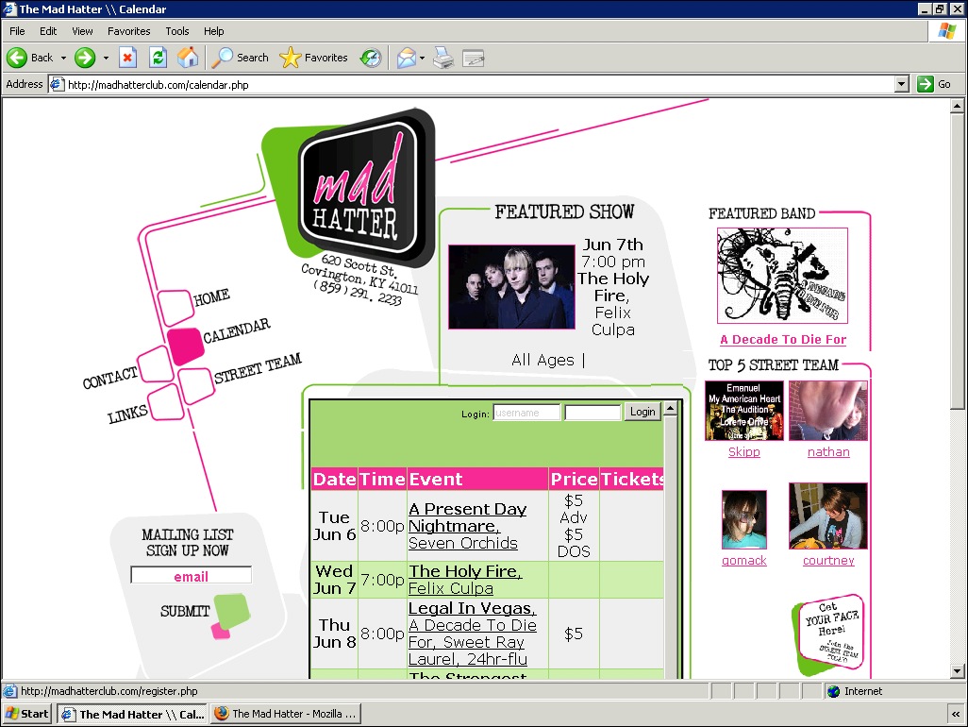Open A Decade To Die For link
Viewport: 968px width, 727px height.
click(x=783, y=339)
